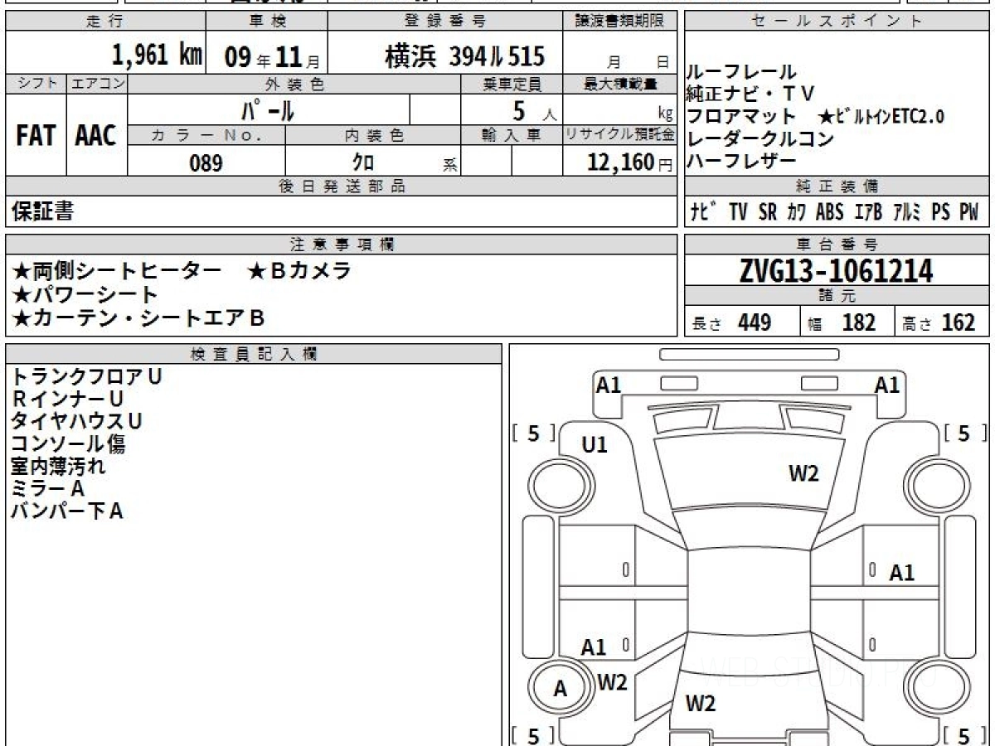Click inspector note "RインナーU"
The height and width of the screenshot is (746, 995).
click(x=67, y=399)
